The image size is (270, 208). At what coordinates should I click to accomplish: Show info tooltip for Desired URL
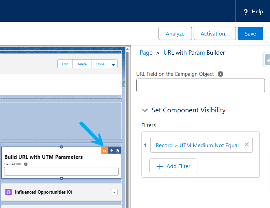pyautogui.click(x=26, y=164)
